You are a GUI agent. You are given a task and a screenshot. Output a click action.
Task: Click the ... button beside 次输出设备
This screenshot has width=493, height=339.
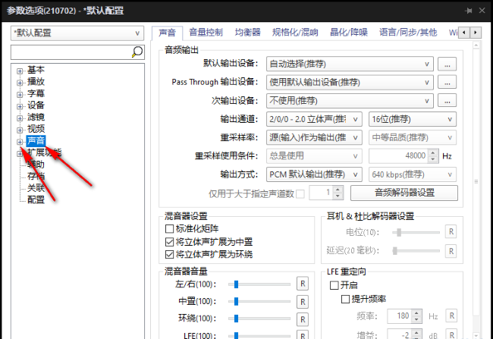click(447, 100)
